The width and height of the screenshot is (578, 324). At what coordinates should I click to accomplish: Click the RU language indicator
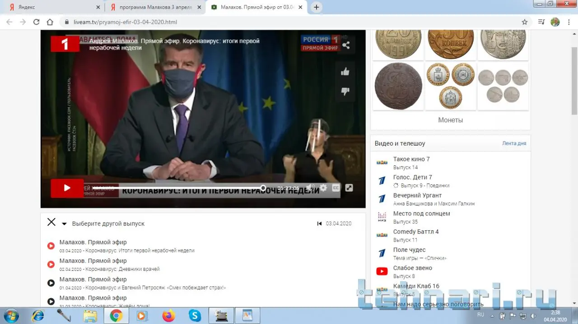point(480,315)
